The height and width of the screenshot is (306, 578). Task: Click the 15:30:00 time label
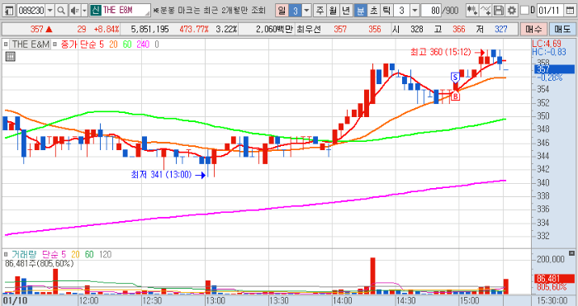(x=552, y=301)
